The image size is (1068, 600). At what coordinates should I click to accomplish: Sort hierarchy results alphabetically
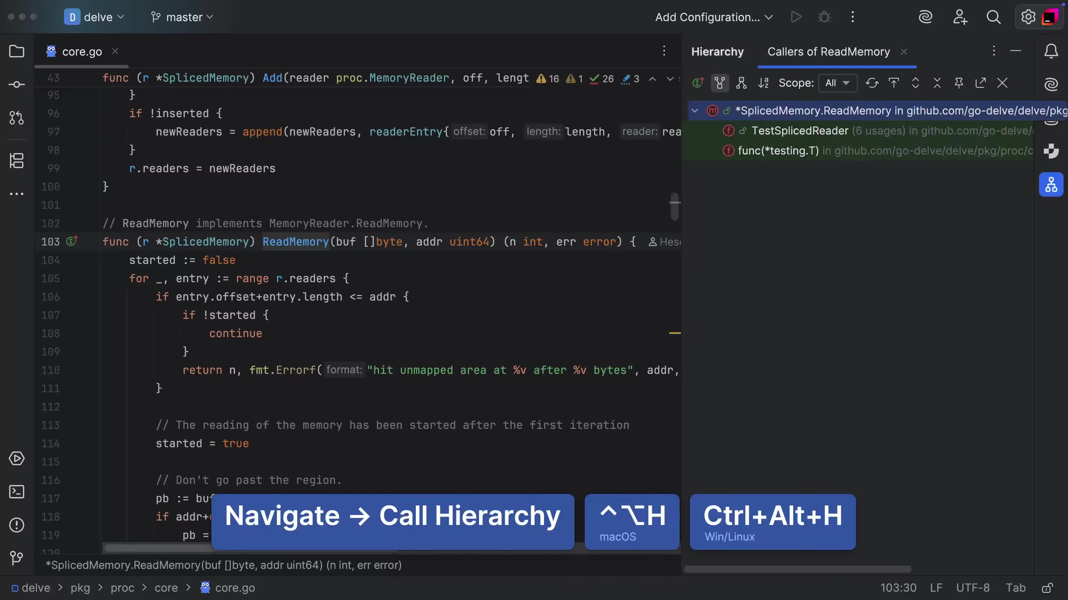pos(764,83)
